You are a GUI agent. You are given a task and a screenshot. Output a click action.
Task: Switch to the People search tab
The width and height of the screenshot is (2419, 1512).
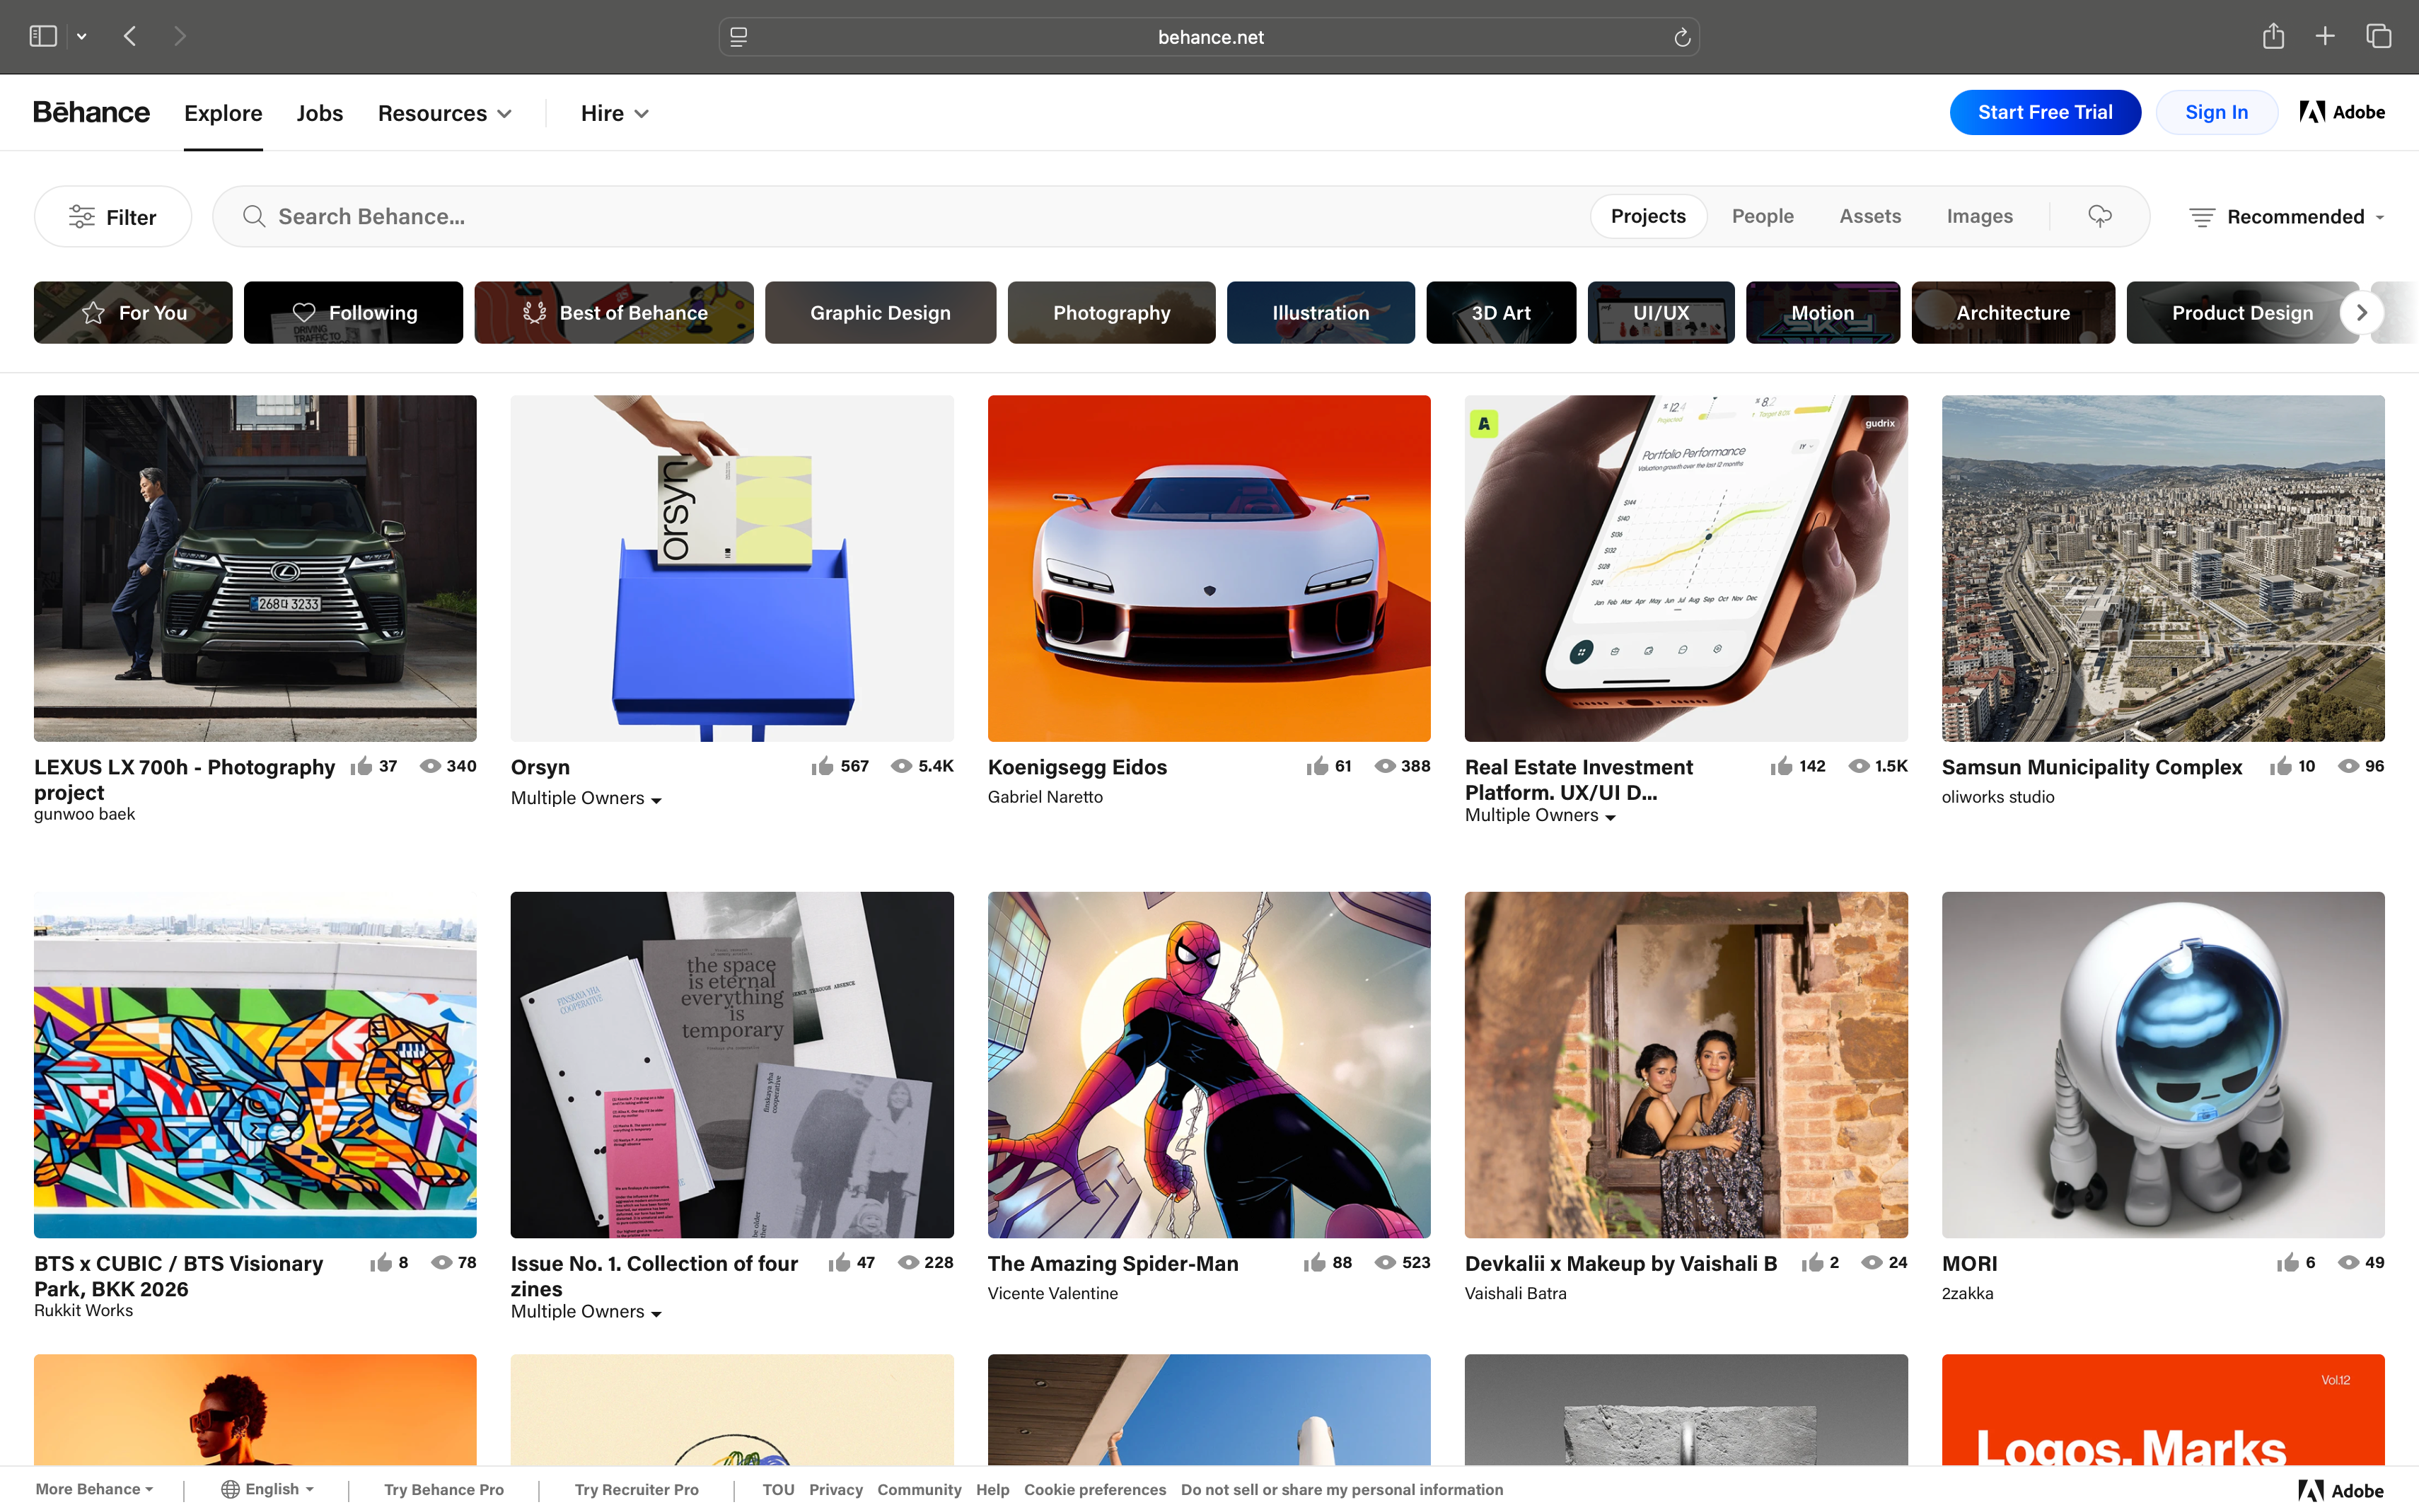coord(1762,216)
